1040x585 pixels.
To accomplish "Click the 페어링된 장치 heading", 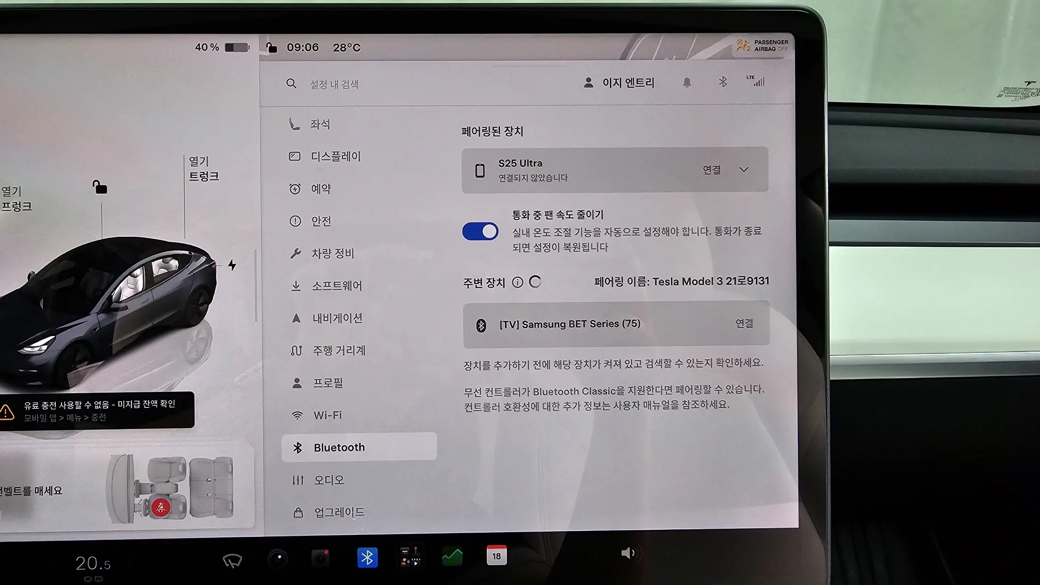I will (492, 131).
